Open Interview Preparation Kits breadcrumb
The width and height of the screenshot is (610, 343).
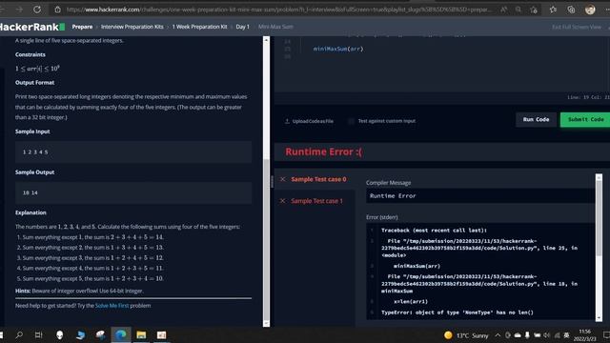[132, 27]
